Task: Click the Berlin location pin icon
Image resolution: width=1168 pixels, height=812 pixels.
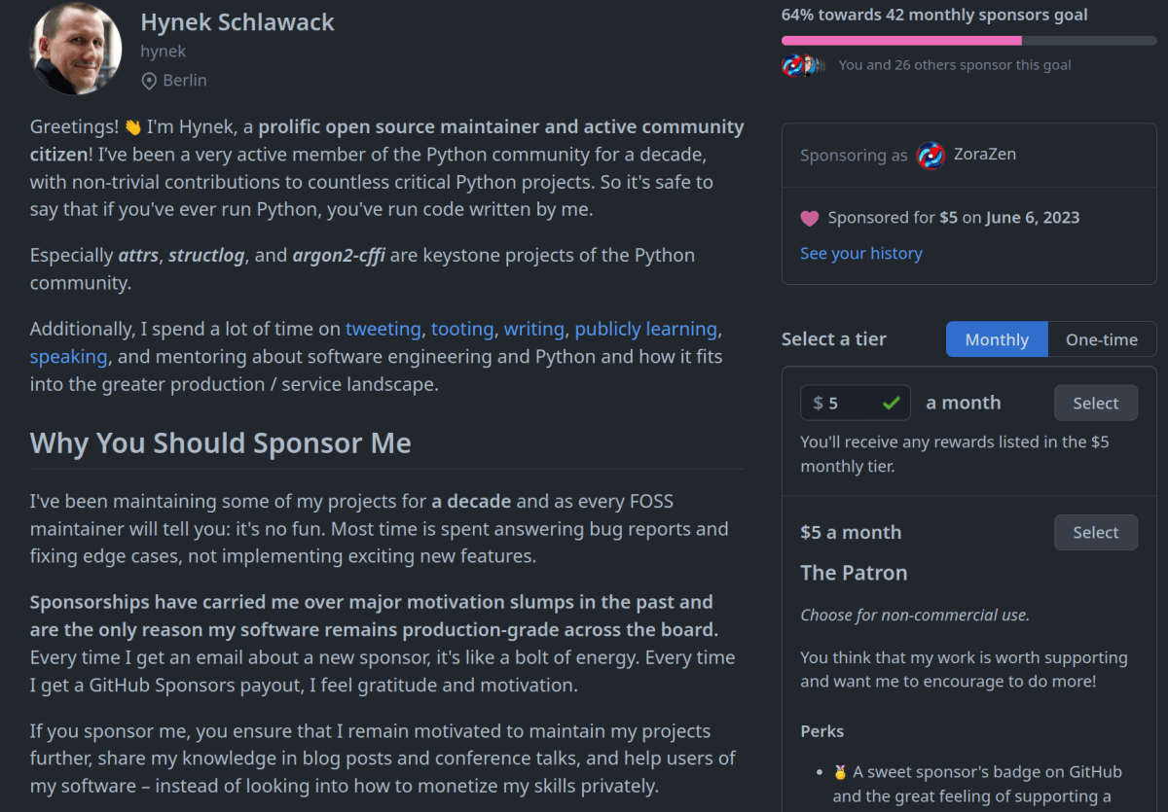Action: tap(148, 81)
